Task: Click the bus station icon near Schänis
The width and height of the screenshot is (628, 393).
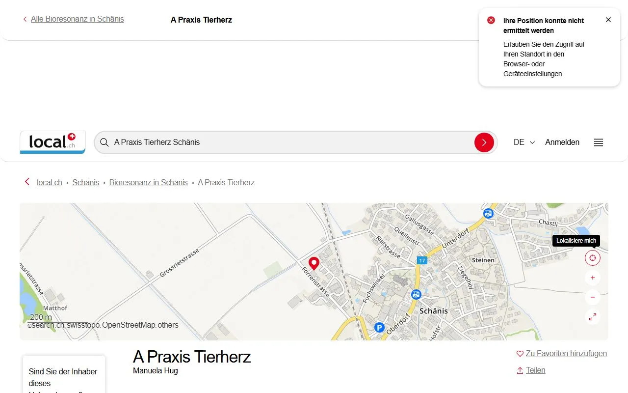Action: click(417, 294)
